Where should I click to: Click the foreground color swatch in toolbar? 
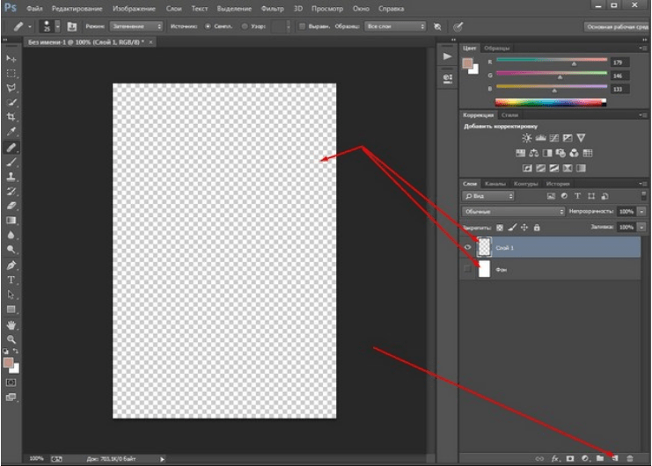click(x=10, y=362)
